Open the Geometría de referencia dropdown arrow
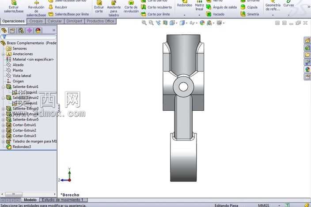The width and height of the screenshot is (311, 207). coord(273,15)
